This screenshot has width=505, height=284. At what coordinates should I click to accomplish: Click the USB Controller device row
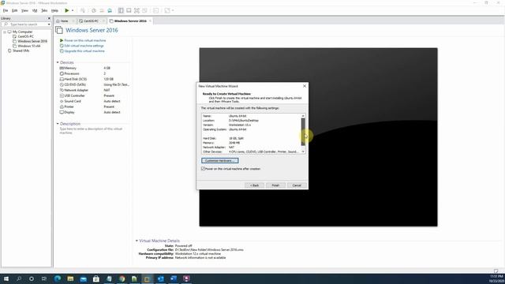95,95
